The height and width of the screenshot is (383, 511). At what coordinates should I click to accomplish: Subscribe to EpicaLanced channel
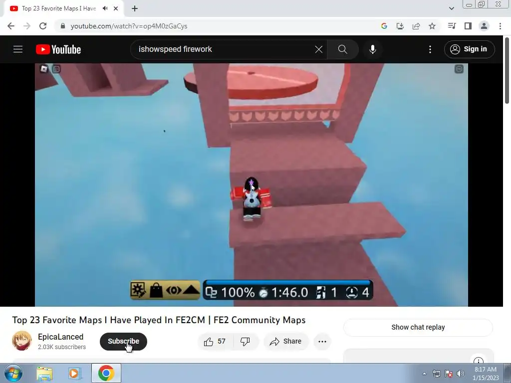click(x=123, y=341)
